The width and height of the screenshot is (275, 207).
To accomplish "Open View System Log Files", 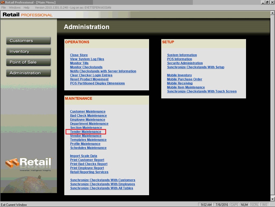I will click(87, 59).
